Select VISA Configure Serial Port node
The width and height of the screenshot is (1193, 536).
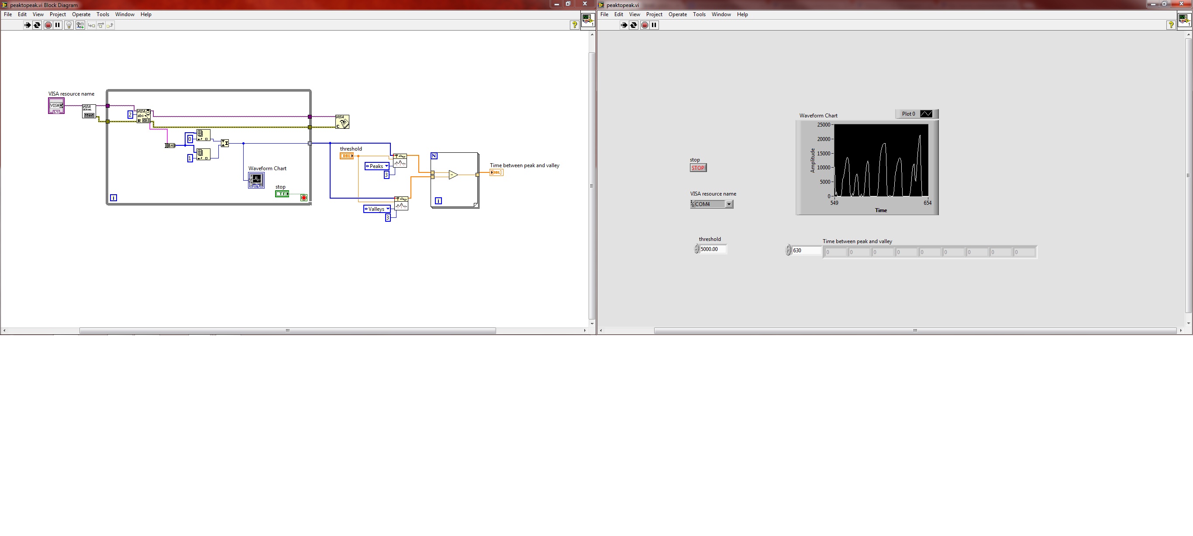[89, 111]
